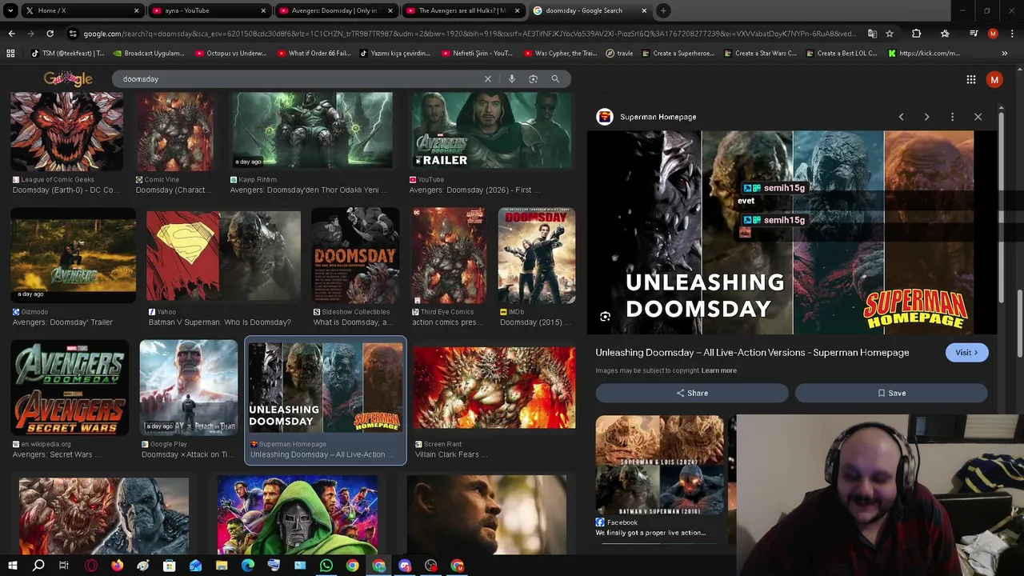The image size is (1024, 576).
Task: Launch Firefox from the taskbar
Action: pyautogui.click(x=117, y=566)
